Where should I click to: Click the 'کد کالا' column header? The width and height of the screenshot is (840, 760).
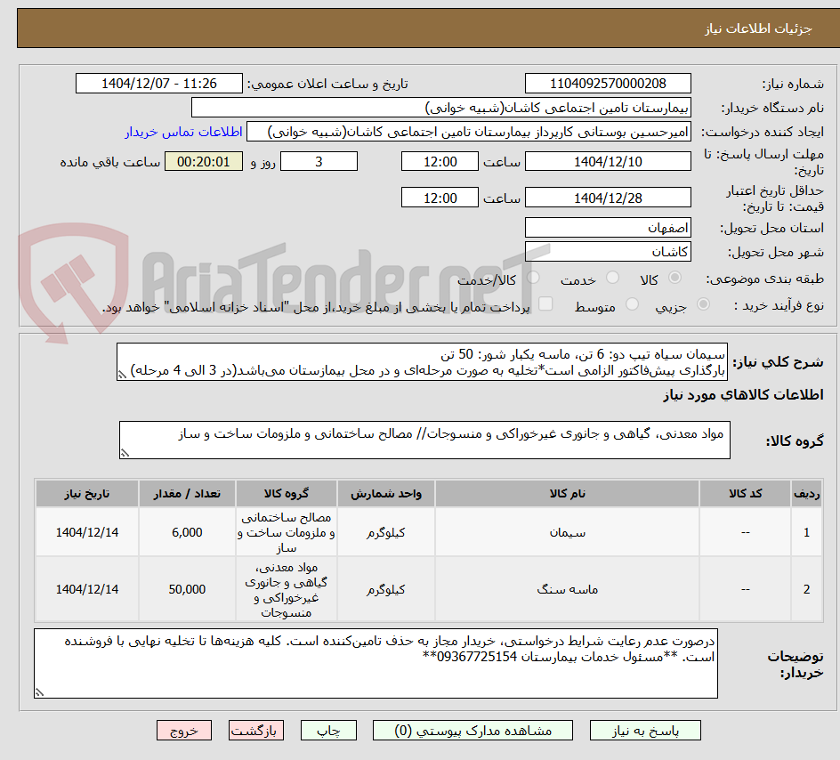(745, 494)
